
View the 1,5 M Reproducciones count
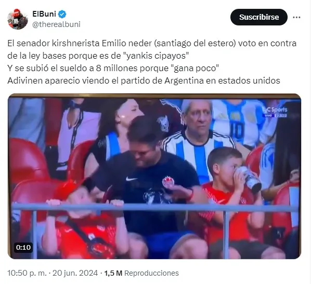pos(141,273)
